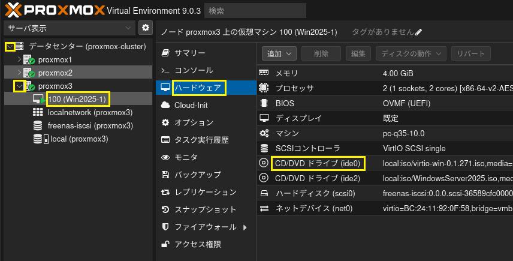Image resolution: width=513 pixels, height=261 pixels.
Task: Click the processor CPU icon
Action: pos(264,88)
